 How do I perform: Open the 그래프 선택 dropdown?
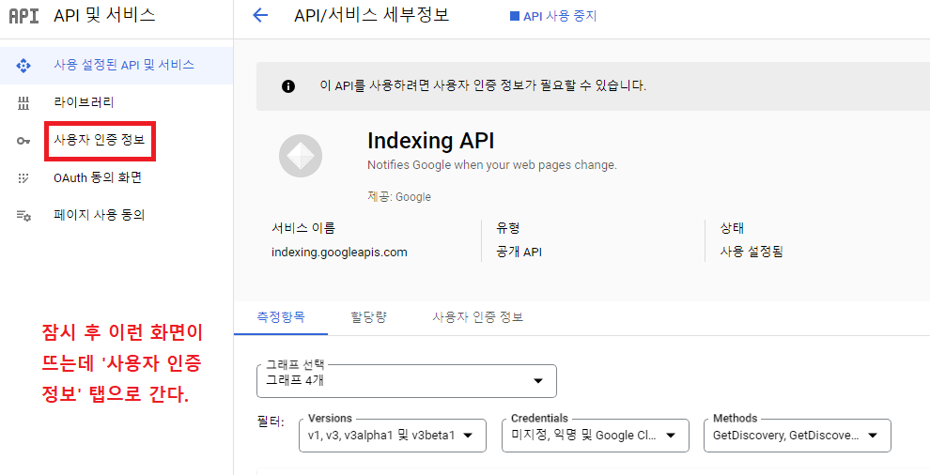pos(406,381)
